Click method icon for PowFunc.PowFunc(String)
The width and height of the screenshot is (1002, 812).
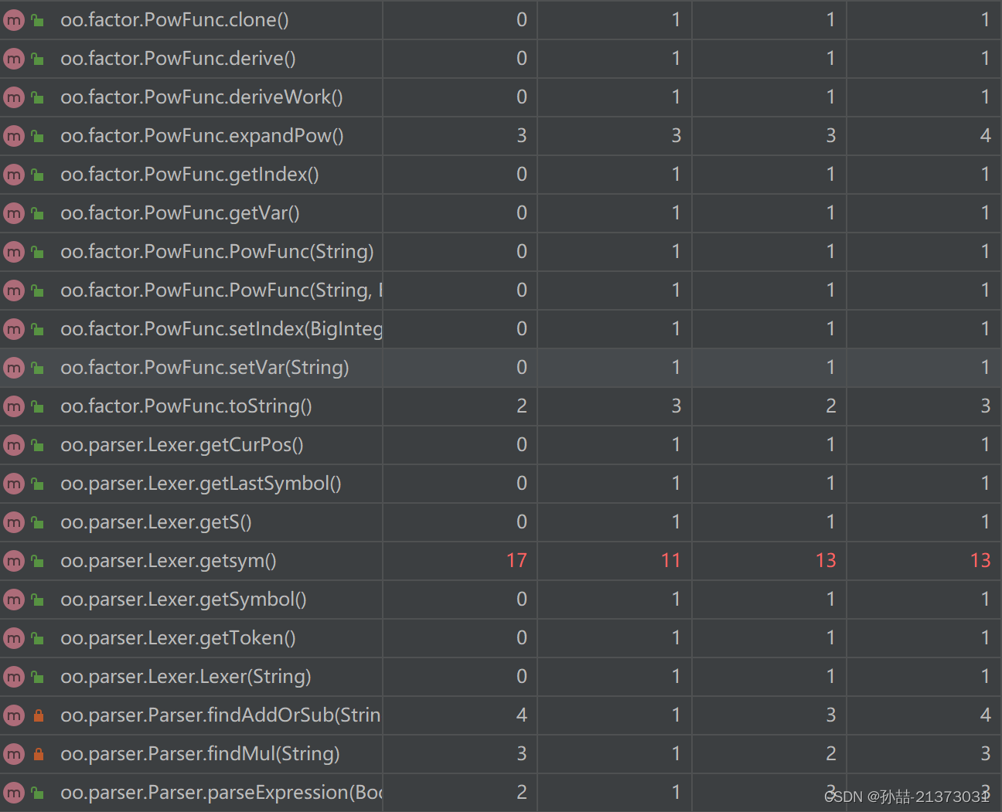click(14, 252)
